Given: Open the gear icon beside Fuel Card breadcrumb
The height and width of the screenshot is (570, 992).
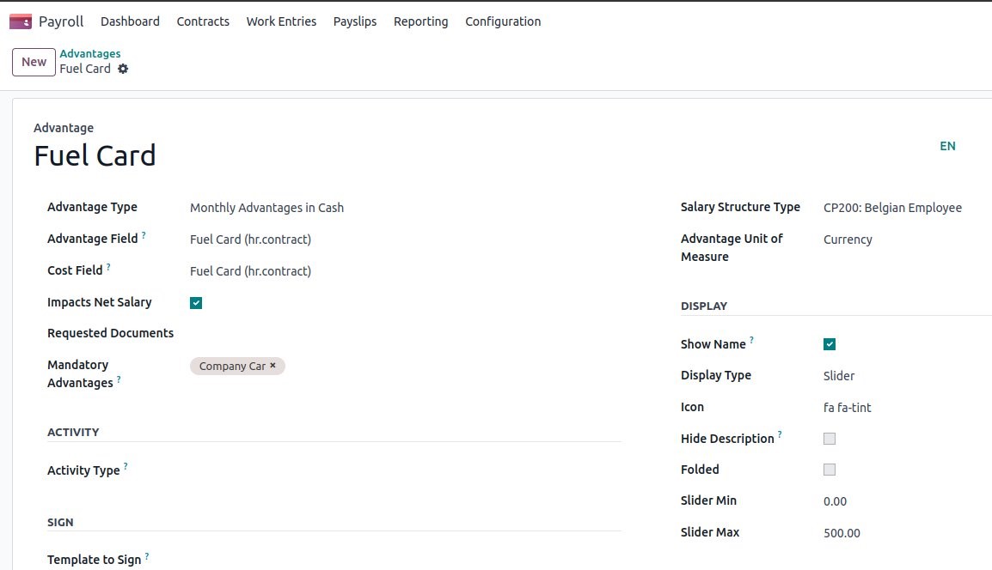Looking at the screenshot, I should pyautogui.click(x=123, y=69).
